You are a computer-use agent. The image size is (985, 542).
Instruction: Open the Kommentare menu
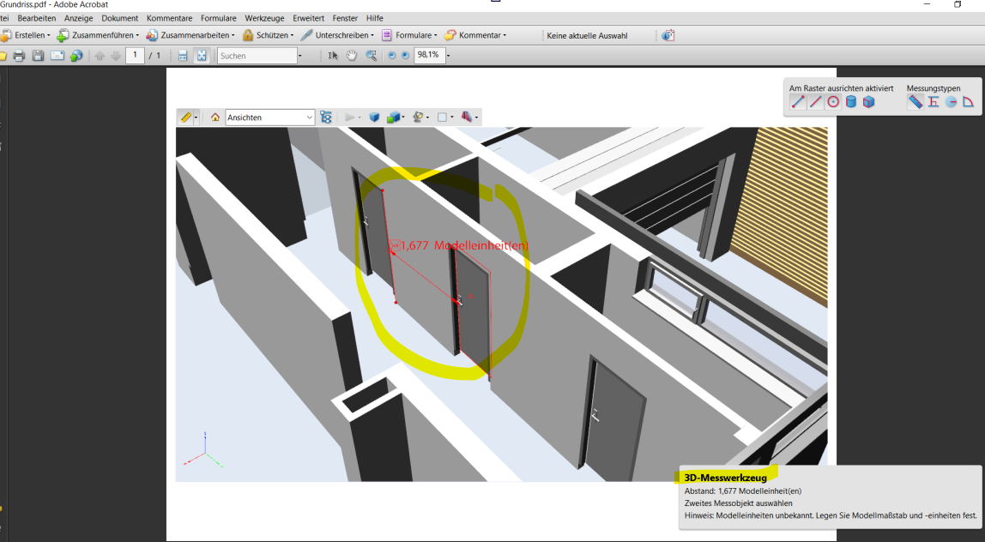pyautogui.click(x=169, y=18)
